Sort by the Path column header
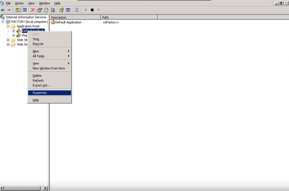This screenshot has height=191, width=289. pos(129,17)
